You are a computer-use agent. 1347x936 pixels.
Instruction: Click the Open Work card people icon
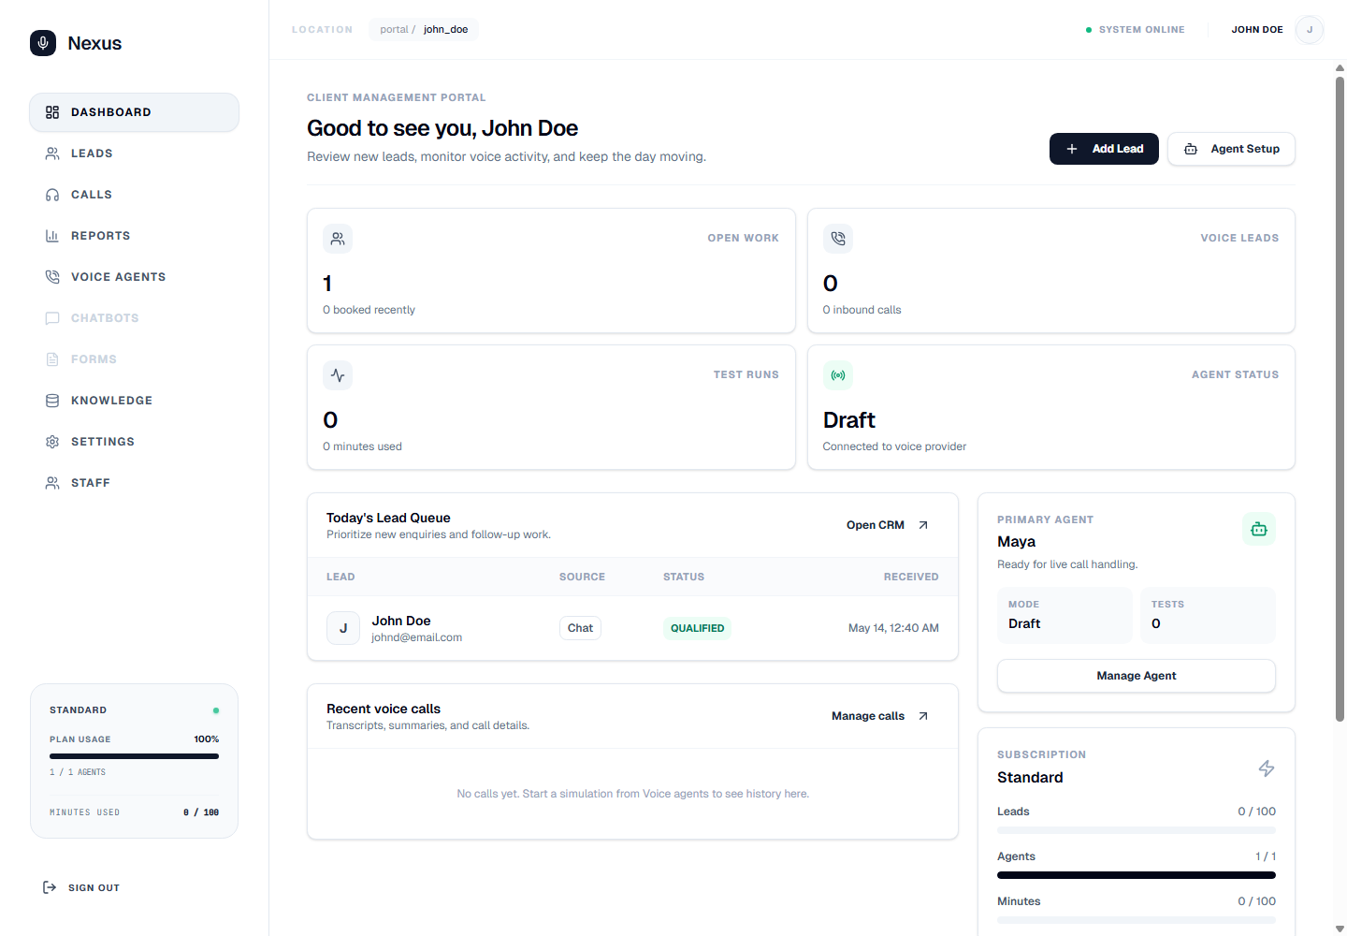tap(338, 239)
